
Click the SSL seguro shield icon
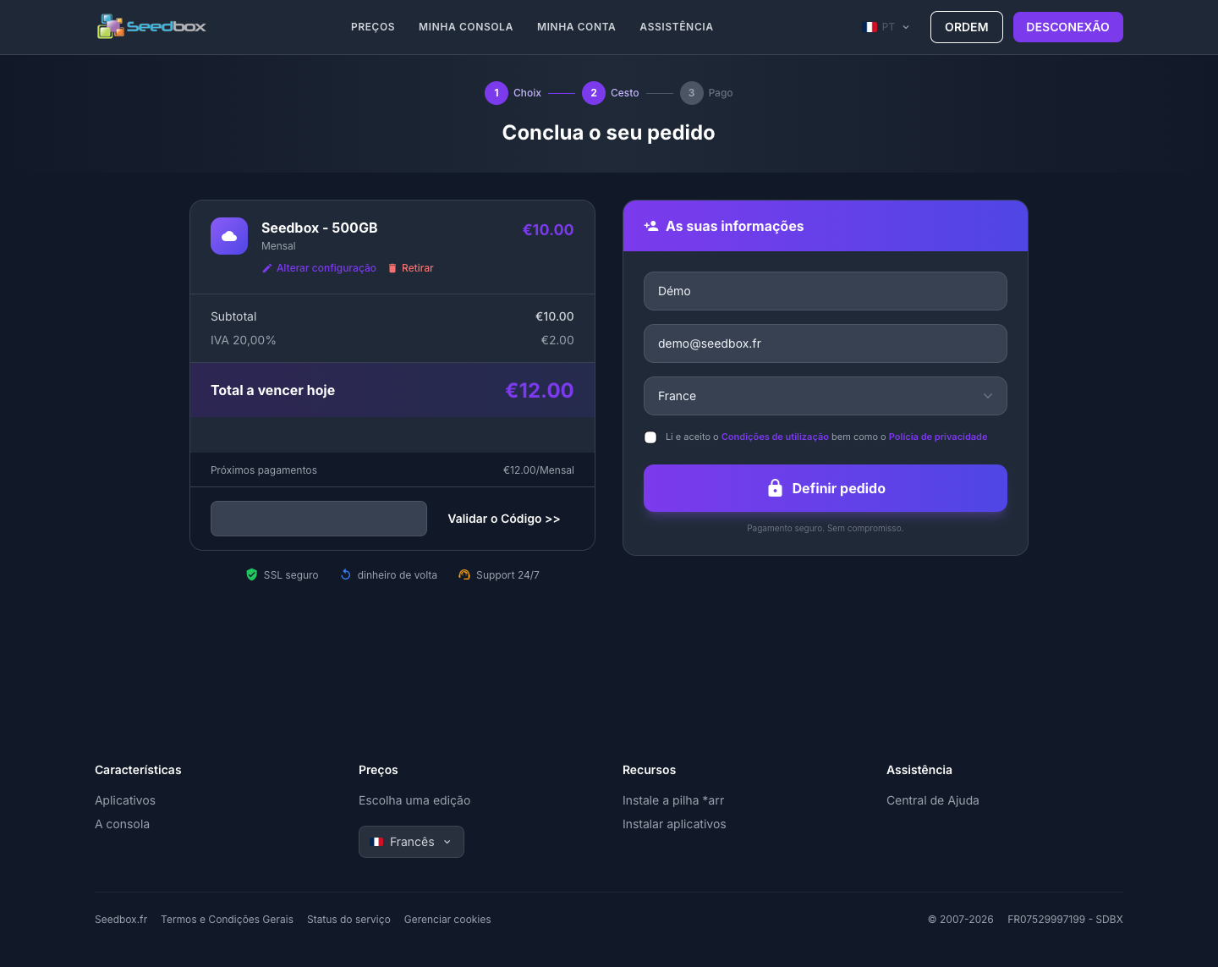pyautogui.click(x=251, y=574)
